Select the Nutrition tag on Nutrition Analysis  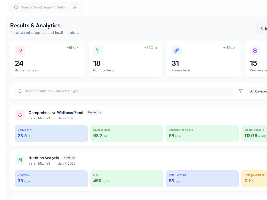coord(69,158)
